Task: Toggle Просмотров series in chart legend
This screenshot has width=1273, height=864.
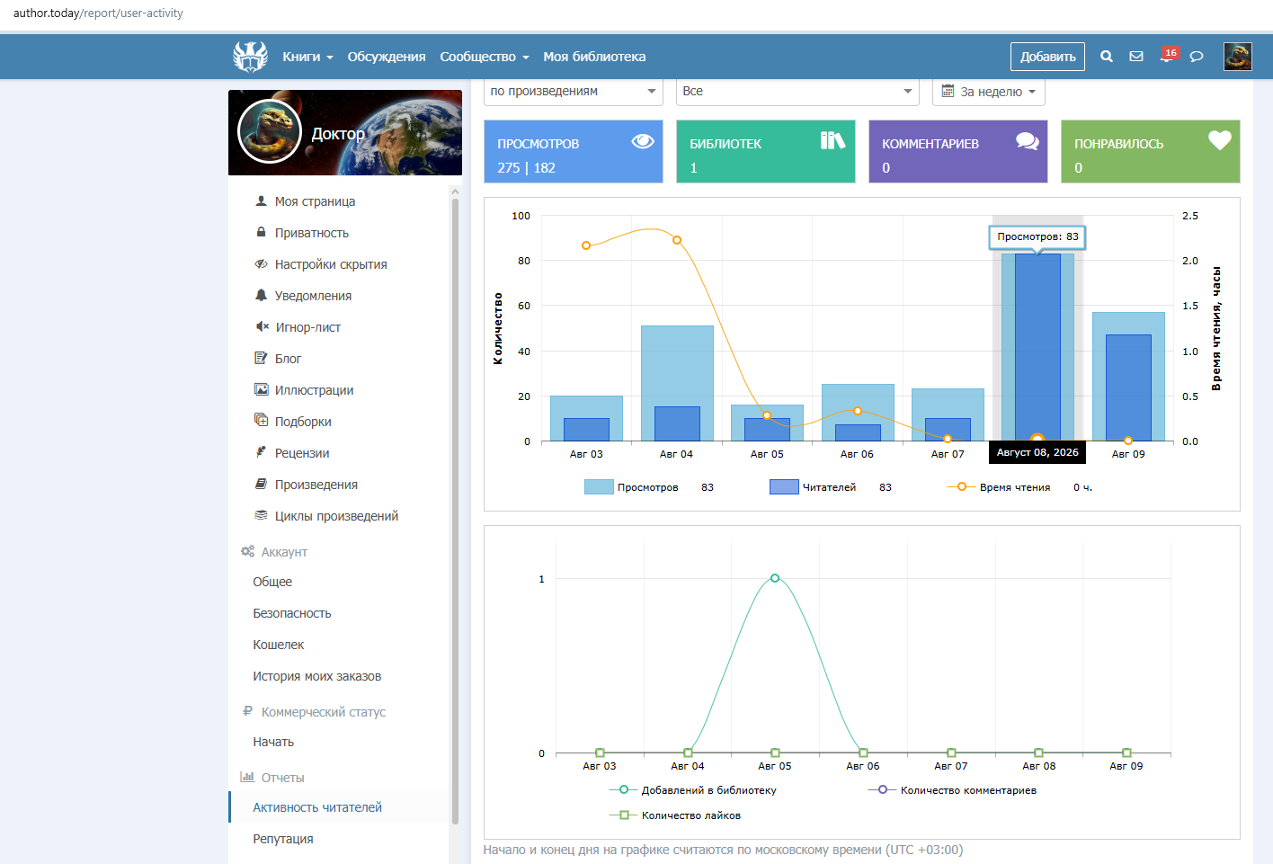Action: pos(631,487)
